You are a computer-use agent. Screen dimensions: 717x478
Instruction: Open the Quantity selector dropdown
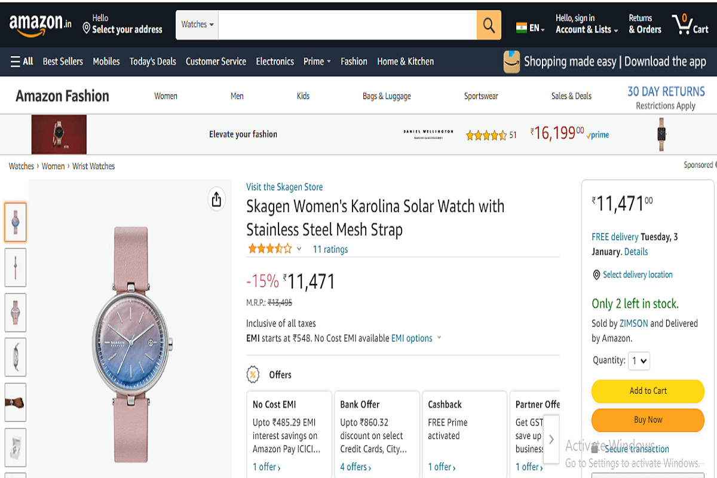[639, 361]
